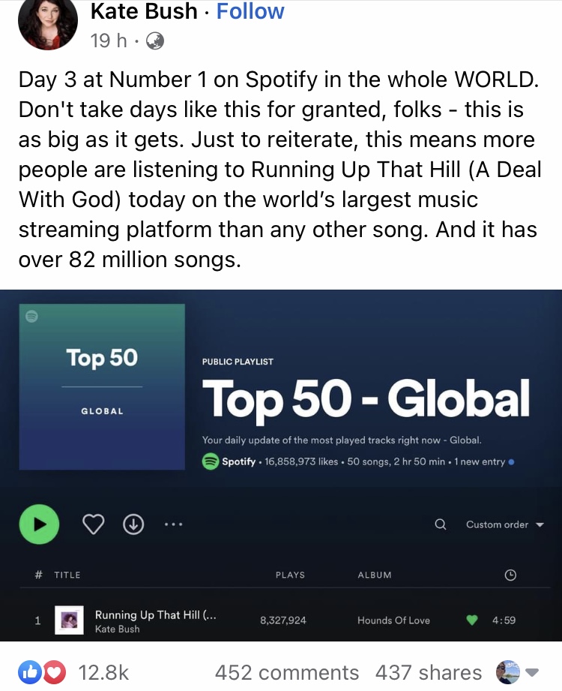Sort by the ALBUM column header
This screenshot has height=691, width=562.
click(x=375, y=575)
